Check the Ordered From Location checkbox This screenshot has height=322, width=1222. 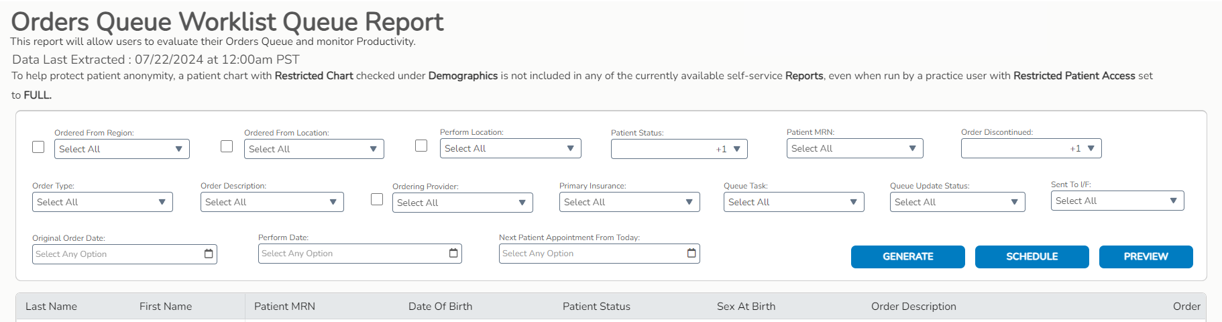[x=227, y=146]
